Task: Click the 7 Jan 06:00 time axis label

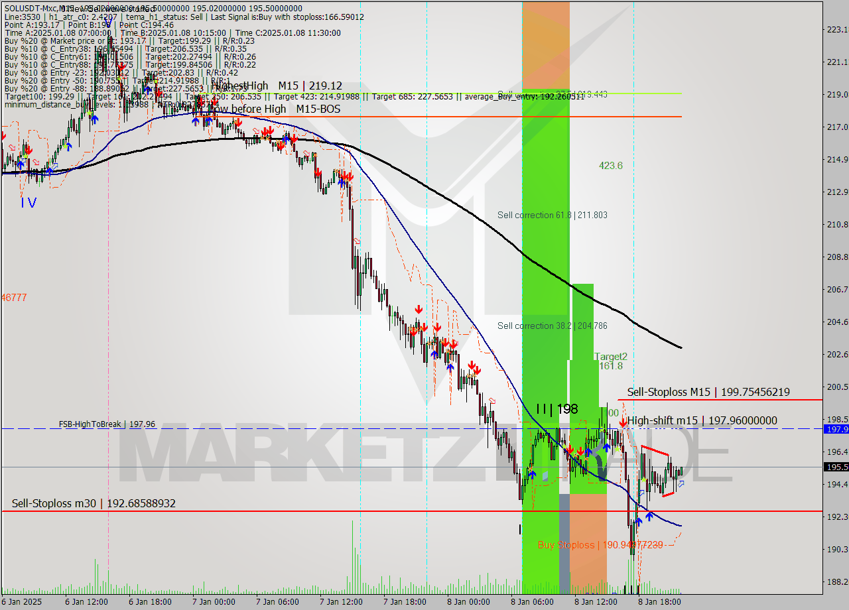Action: pos(277,602)
